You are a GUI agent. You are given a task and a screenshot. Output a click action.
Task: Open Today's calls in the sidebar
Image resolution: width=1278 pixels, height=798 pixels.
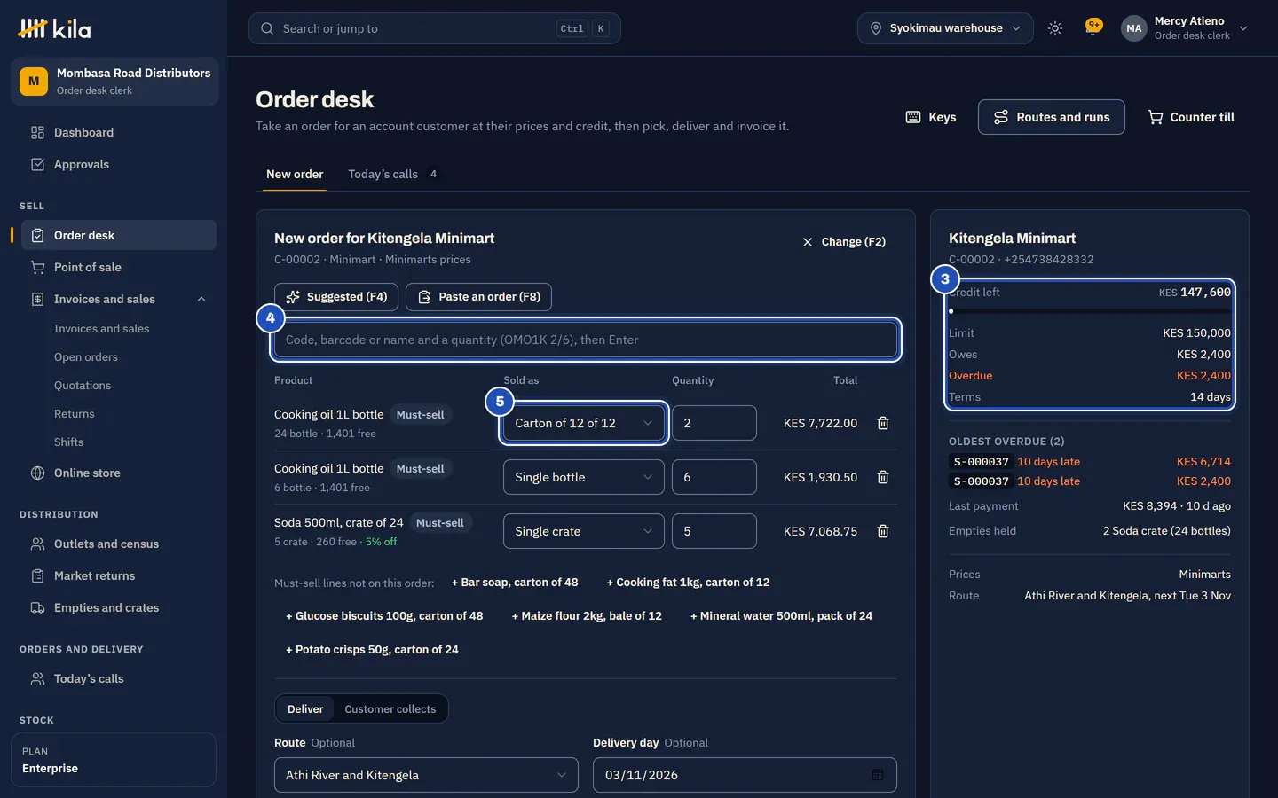coord(119,678)
